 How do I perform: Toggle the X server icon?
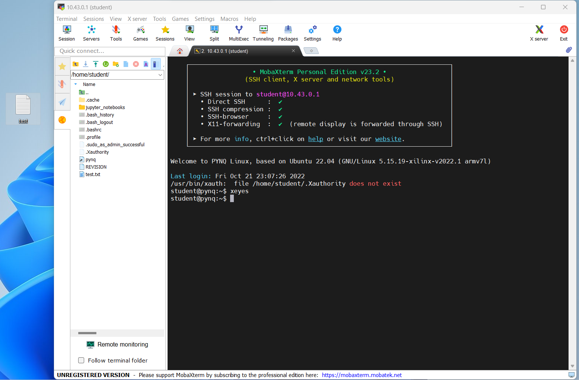tap(539, 33)
